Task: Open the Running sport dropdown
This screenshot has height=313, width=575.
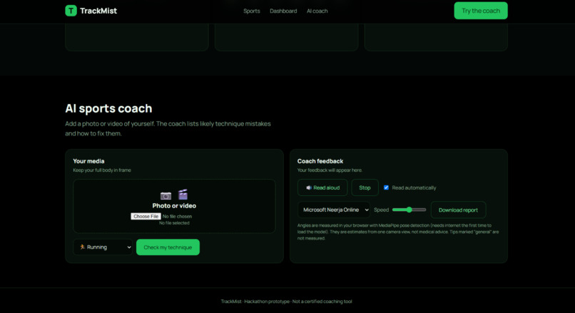Action: click(103, 247)
